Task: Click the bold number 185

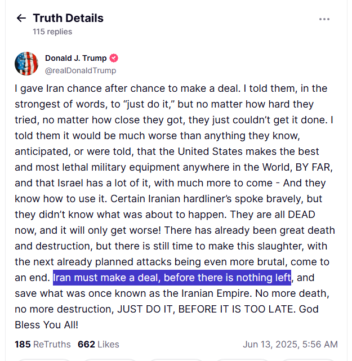Action: point(23,344)
